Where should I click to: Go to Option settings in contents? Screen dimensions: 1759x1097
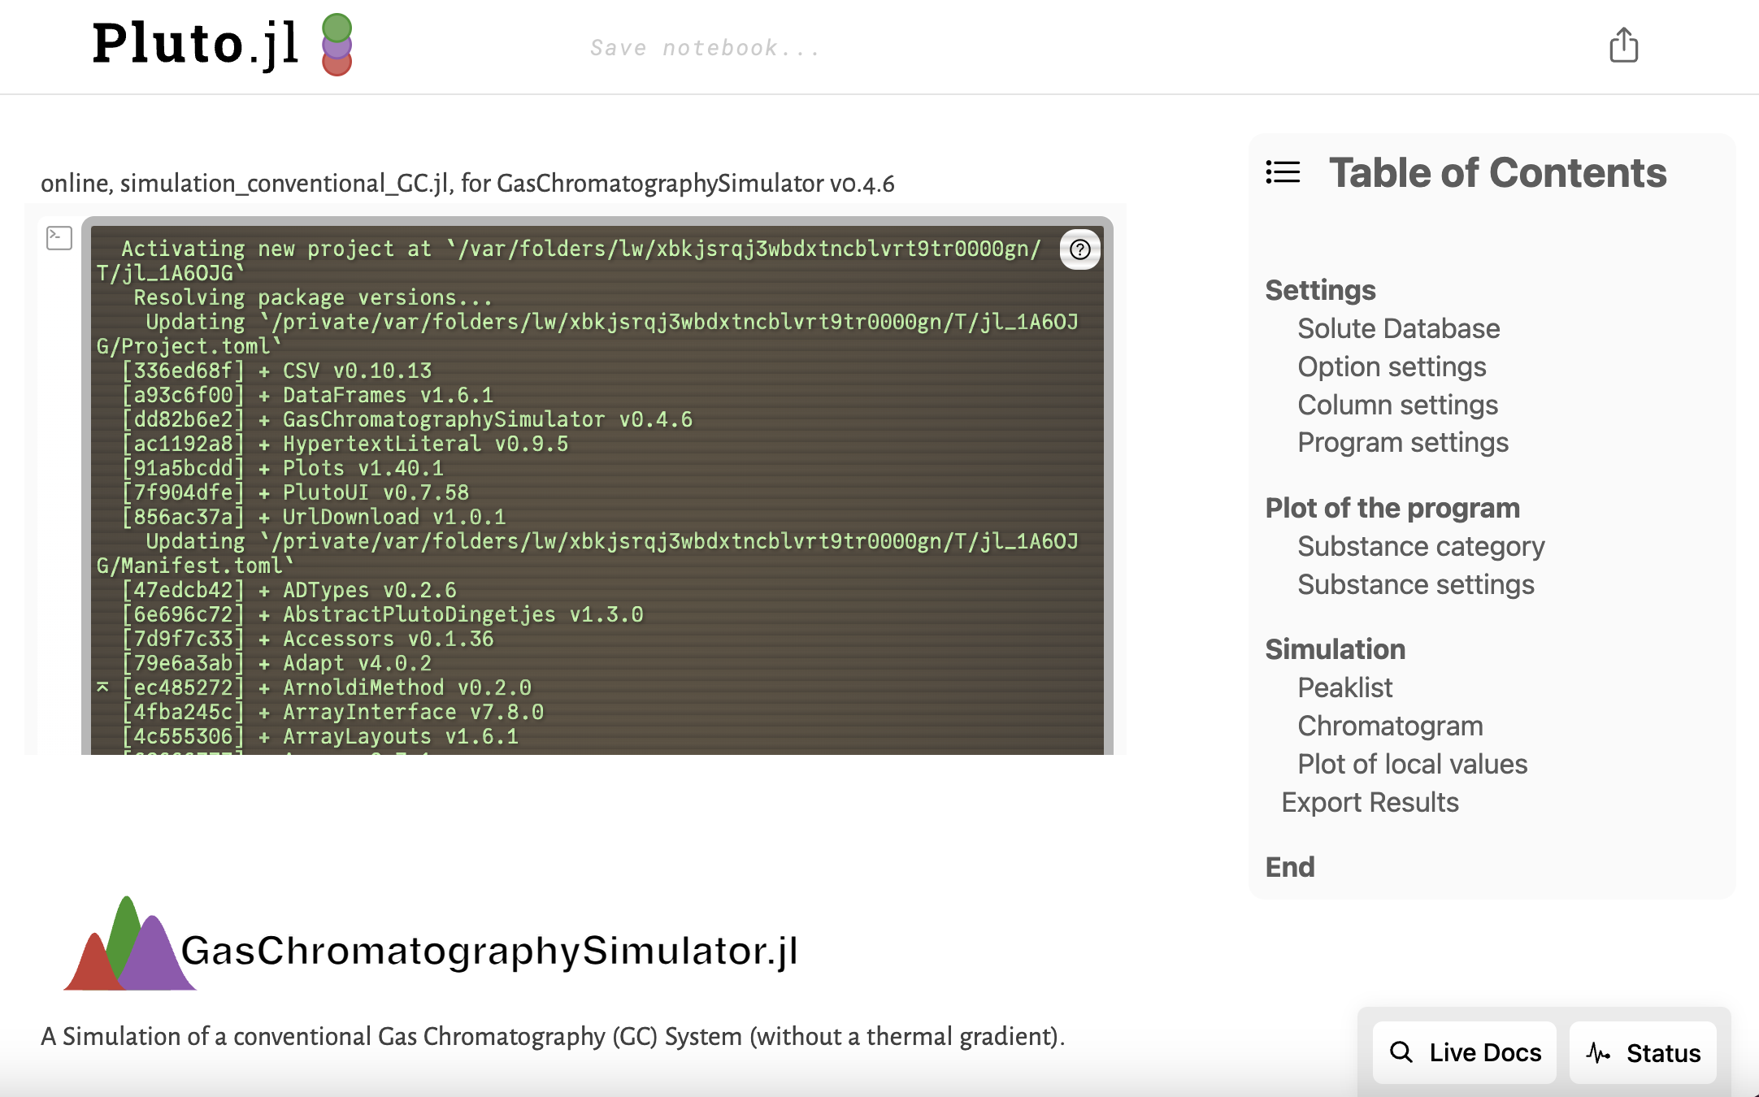(x=1391, y=366)
